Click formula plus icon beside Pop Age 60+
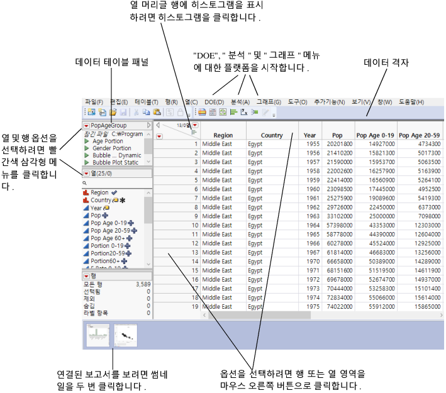 [x=129, y=238]
